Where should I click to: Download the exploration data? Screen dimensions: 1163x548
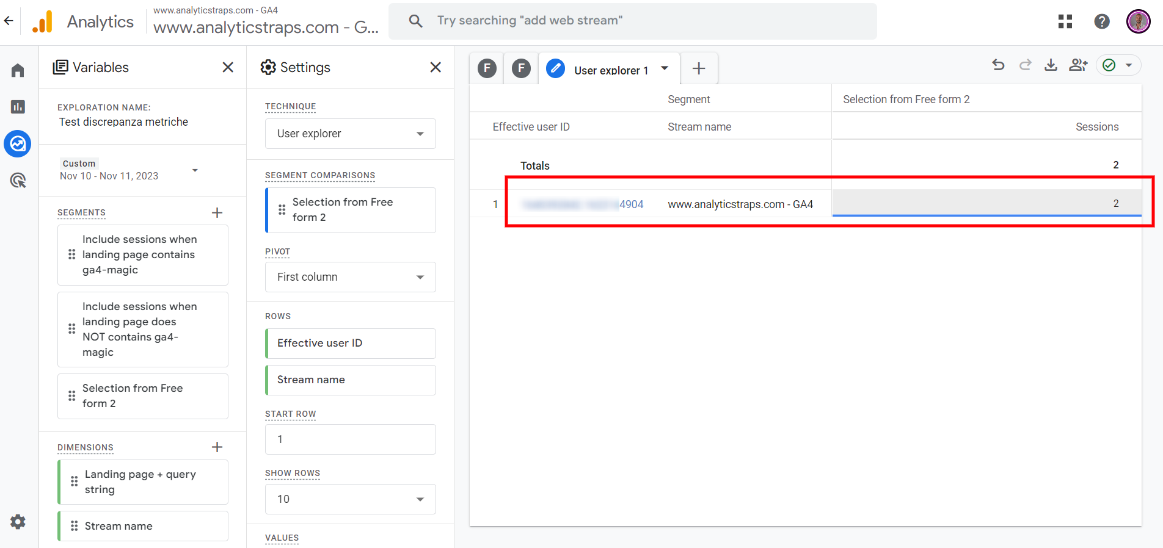1051,65
